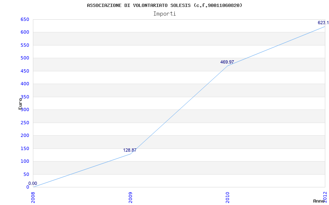Click the Euro y-axis title
The height and width of the screenshot is (205, 329).
click(x=20, y=104)
